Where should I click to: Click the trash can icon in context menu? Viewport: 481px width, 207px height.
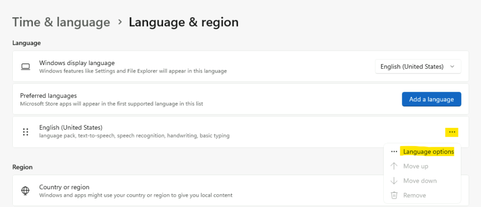point(394,195)
